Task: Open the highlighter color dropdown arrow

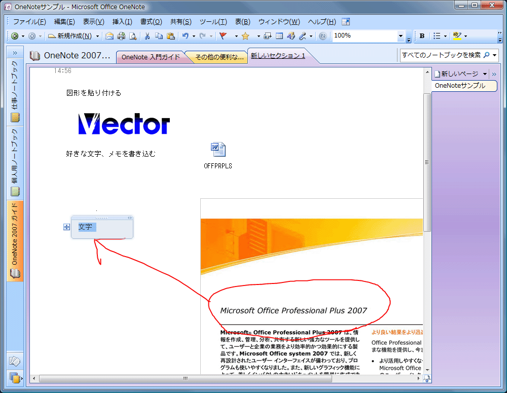Action: [465, 36]
